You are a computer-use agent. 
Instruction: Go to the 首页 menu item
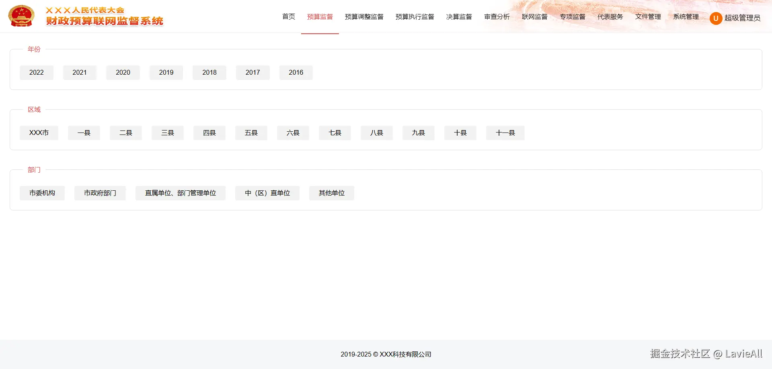pyautogui.click(x=288, y=17)
